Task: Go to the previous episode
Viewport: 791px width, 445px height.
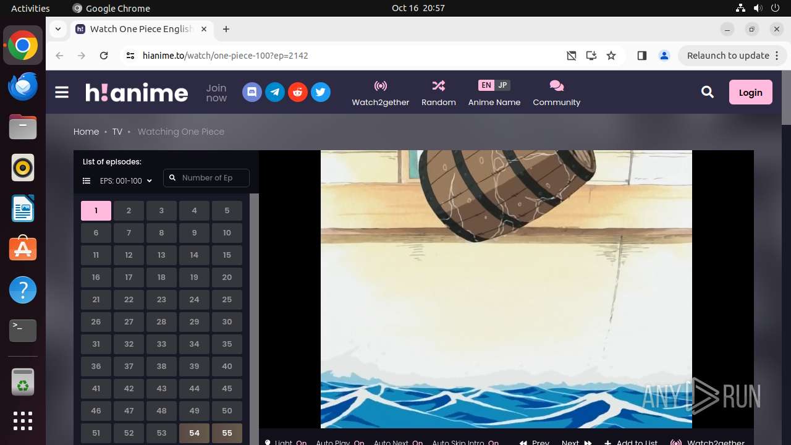Action: pyautogui.click(x=534, y=441)
